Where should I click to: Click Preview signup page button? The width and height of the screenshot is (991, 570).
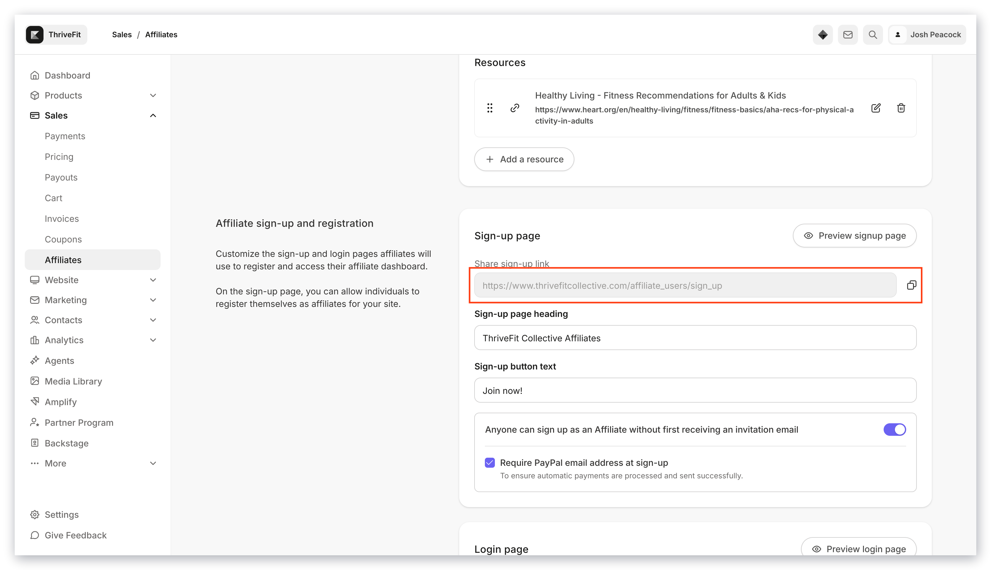[x=854, y=236]
